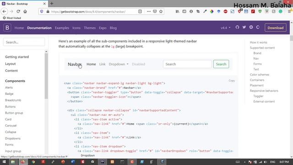Click the Navbar brand in example
Image resolution: width=293 pixels, height=165 pixels.
[x=75, y=64]
